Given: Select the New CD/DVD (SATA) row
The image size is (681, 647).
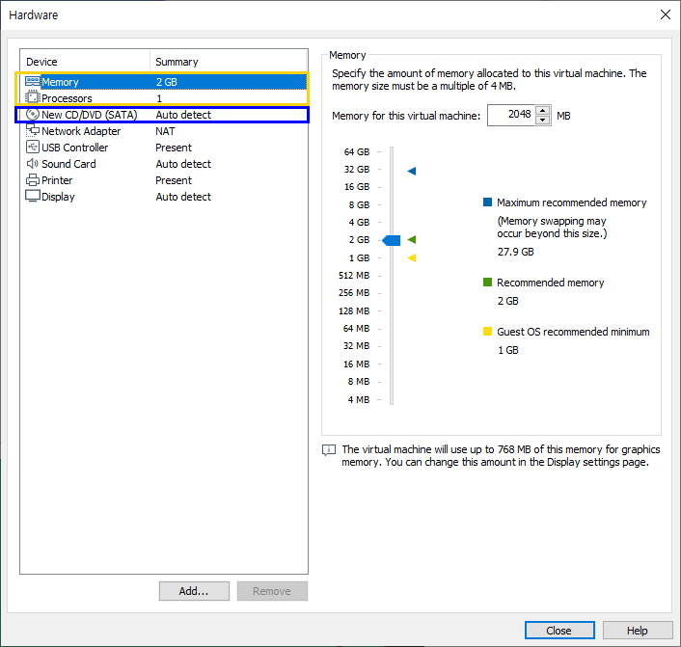Looking at the screenshot, I should pos(164,115).
